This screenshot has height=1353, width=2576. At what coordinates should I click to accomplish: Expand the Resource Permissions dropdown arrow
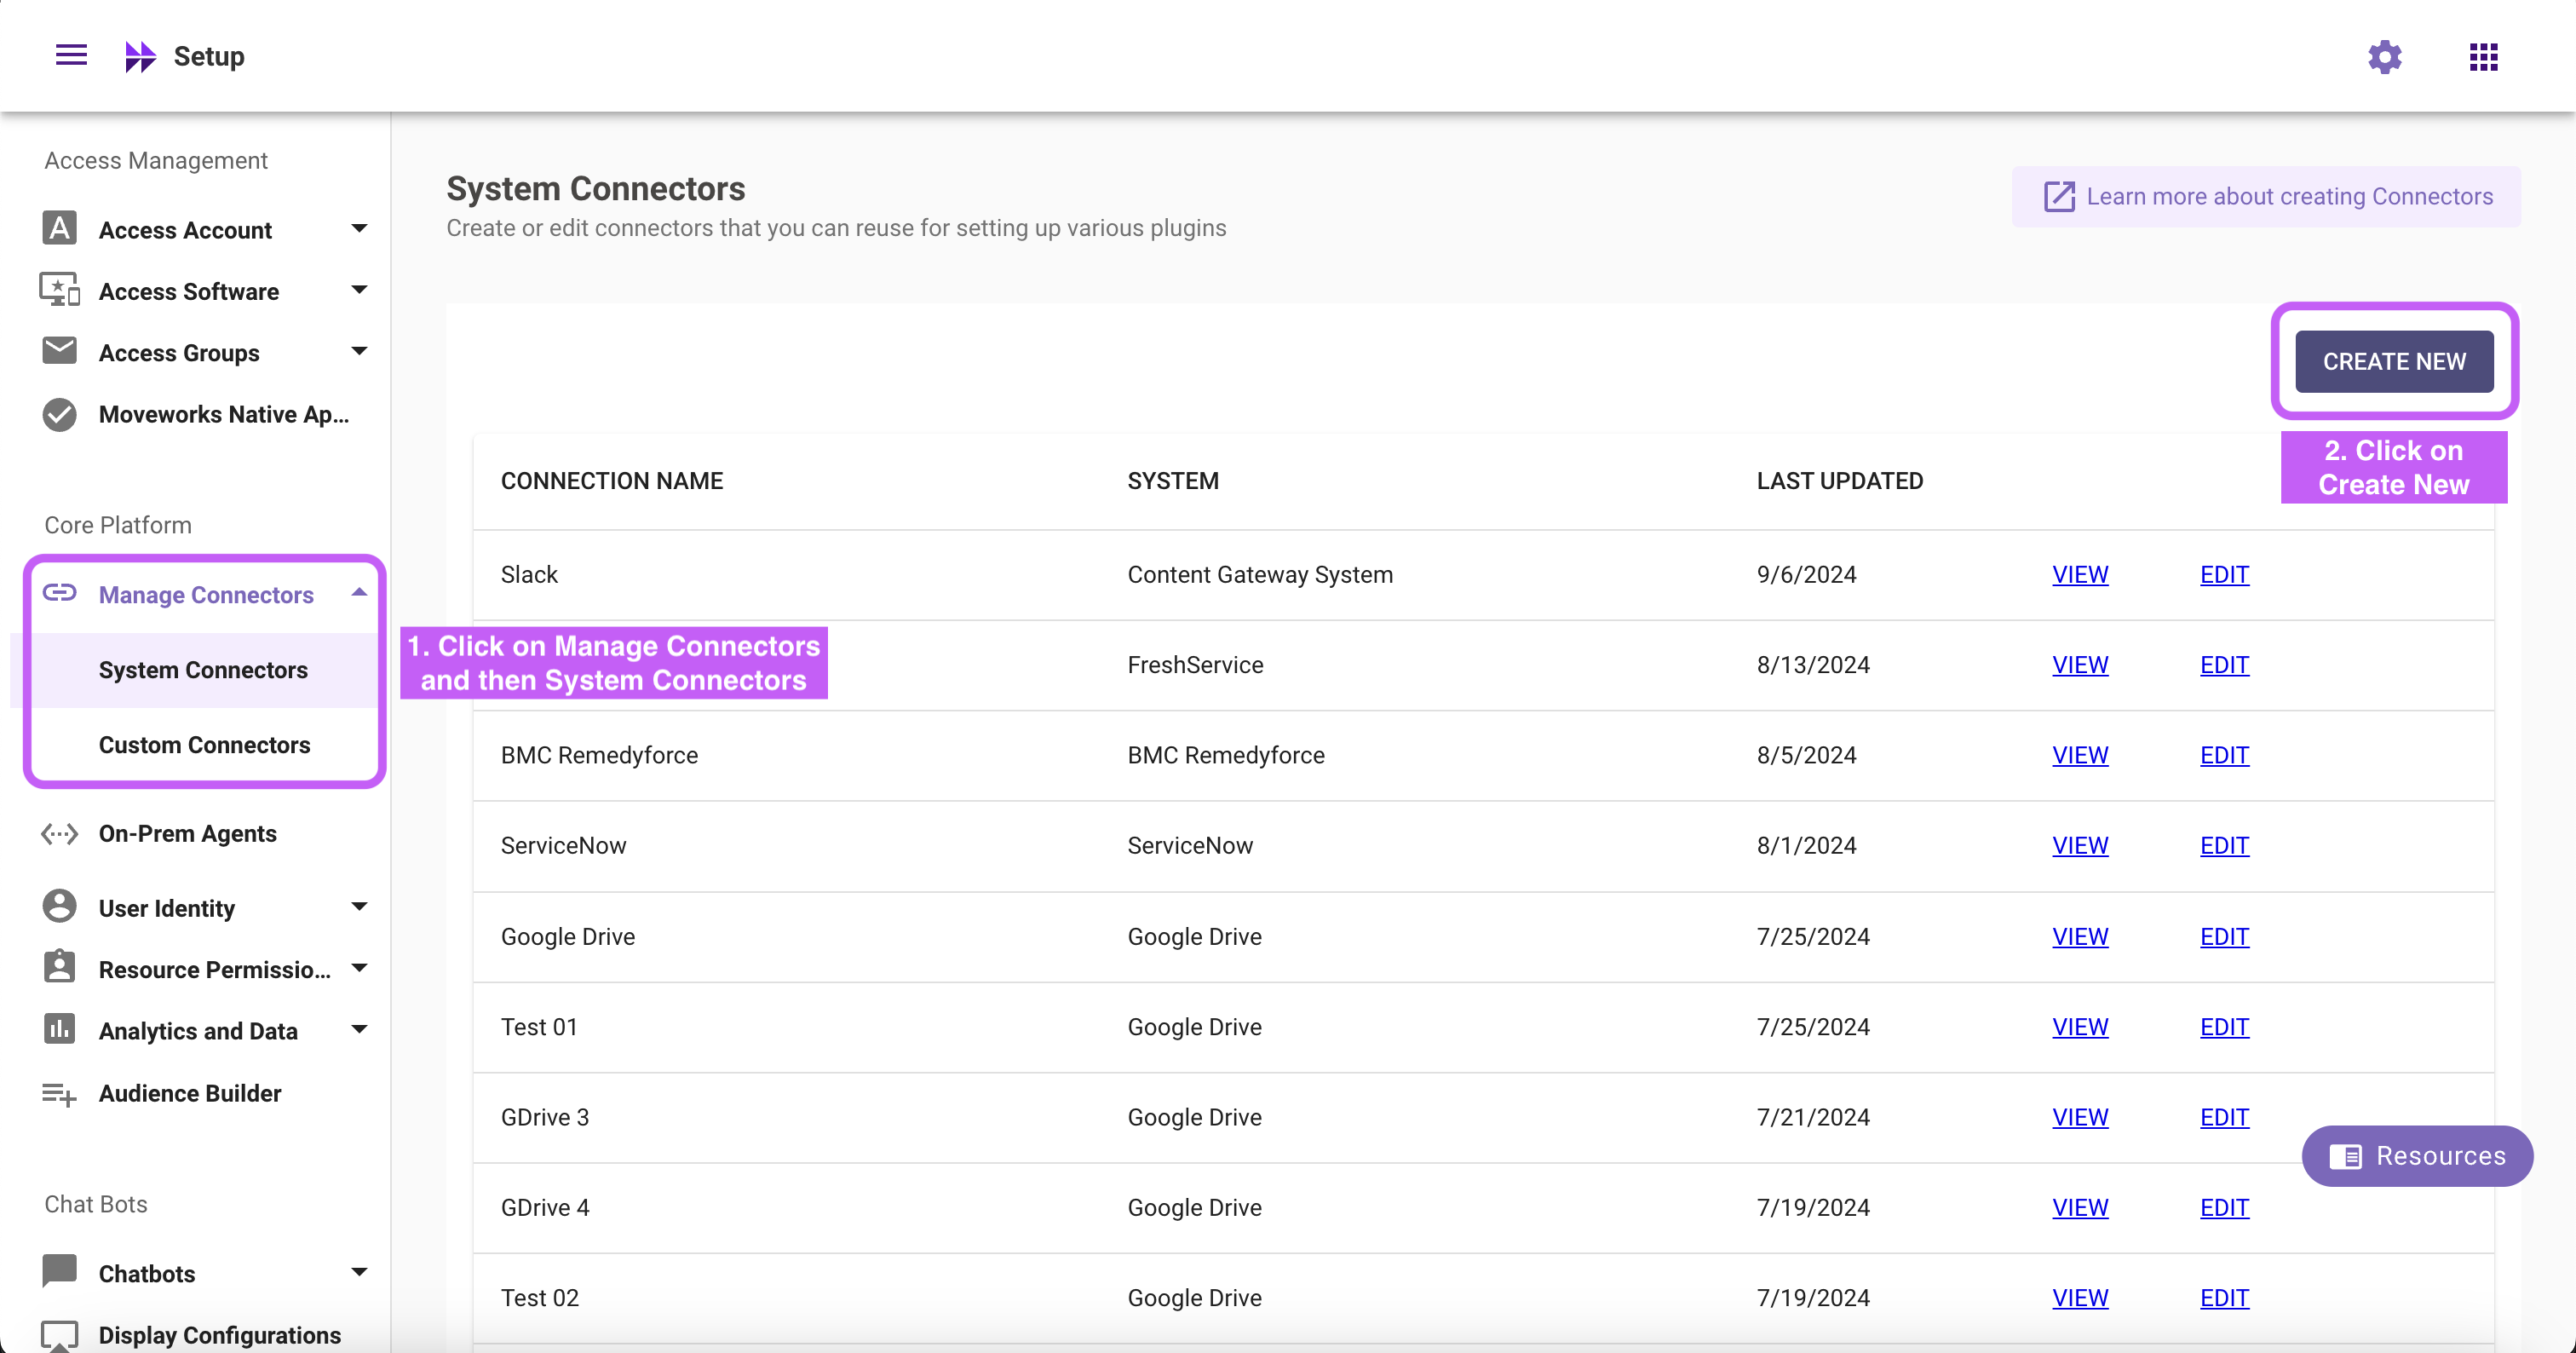point(359,968)
